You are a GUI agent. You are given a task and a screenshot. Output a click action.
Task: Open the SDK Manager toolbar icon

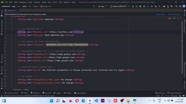pos(171,6)
